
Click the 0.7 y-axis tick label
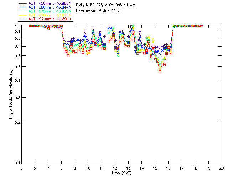pos(17,47)
